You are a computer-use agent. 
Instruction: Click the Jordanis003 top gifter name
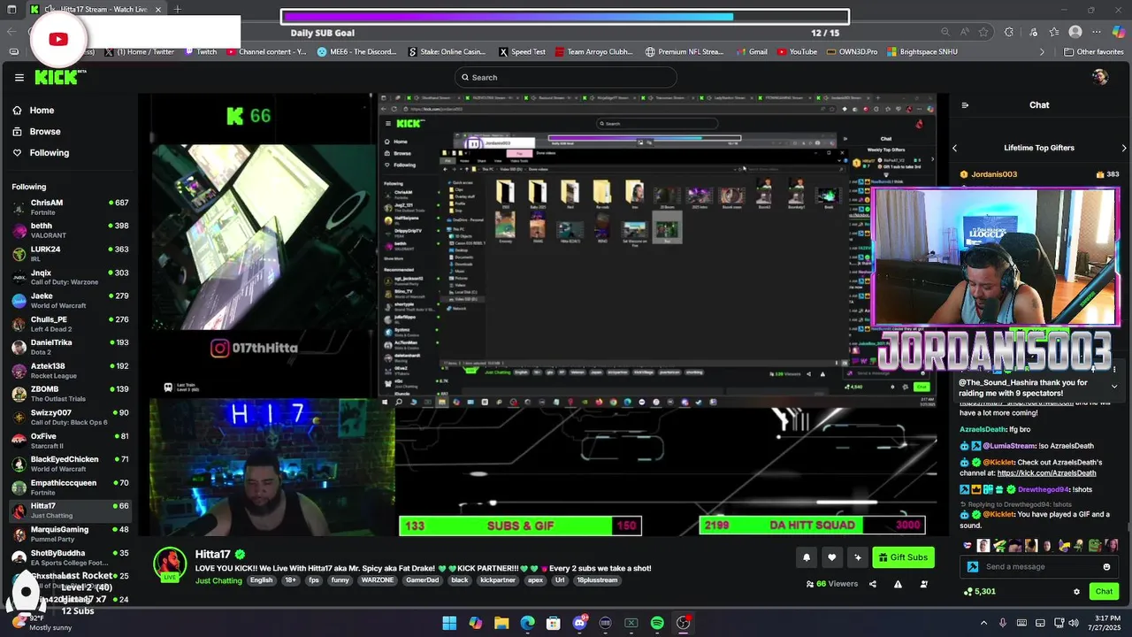pos(994,174)
